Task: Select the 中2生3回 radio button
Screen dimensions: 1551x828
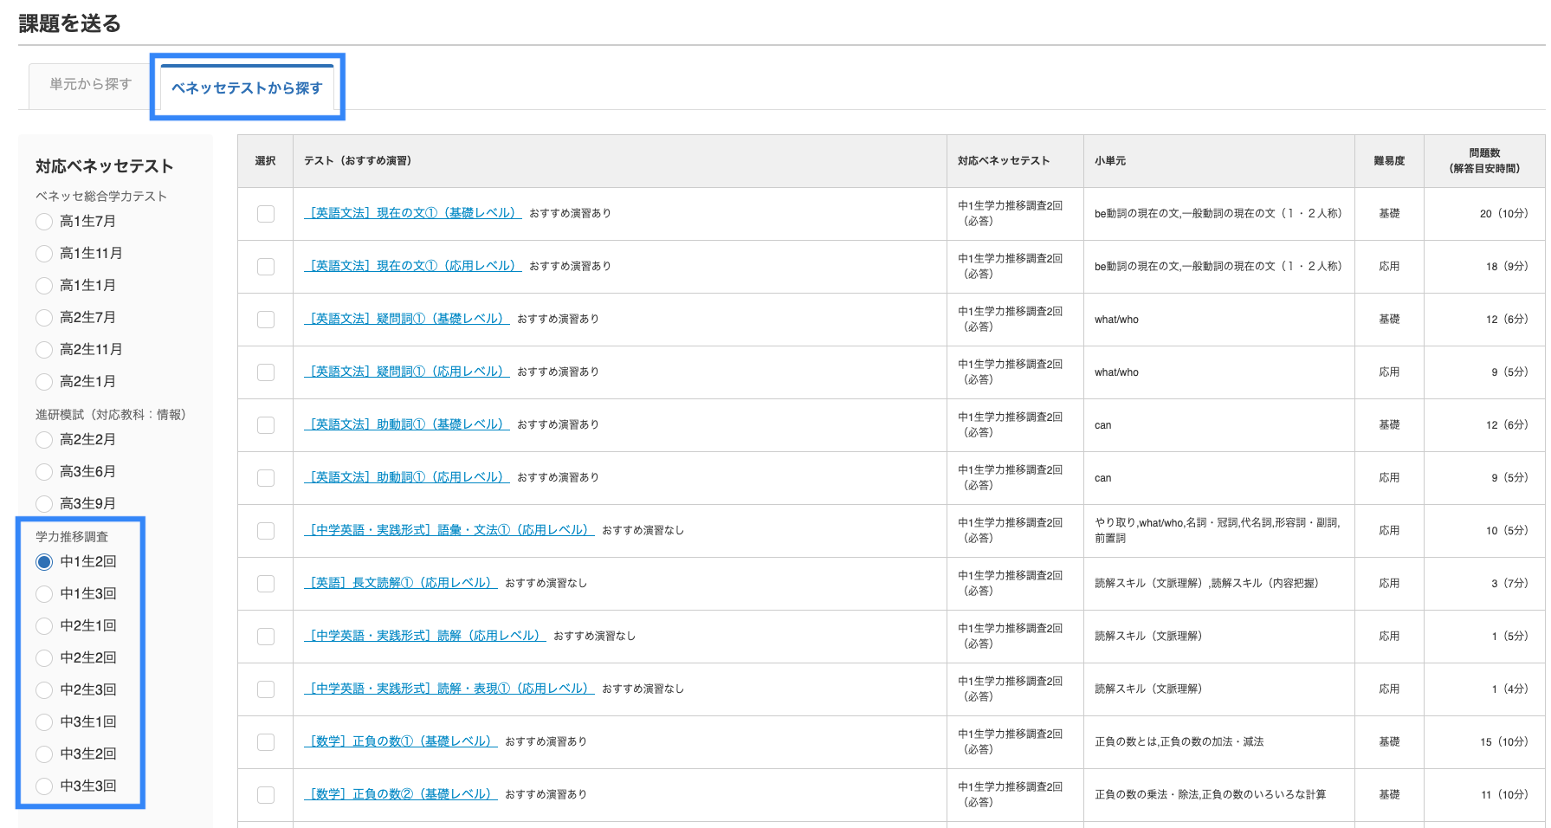Action: point(44,690)
